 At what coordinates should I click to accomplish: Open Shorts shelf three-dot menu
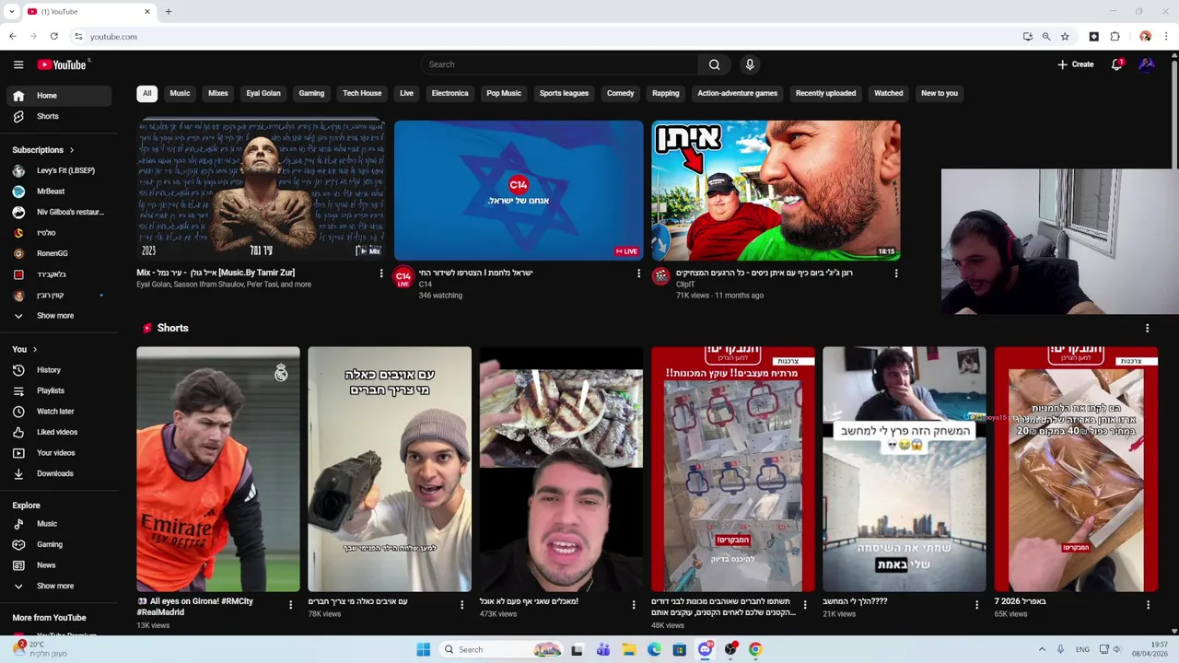1147,328
